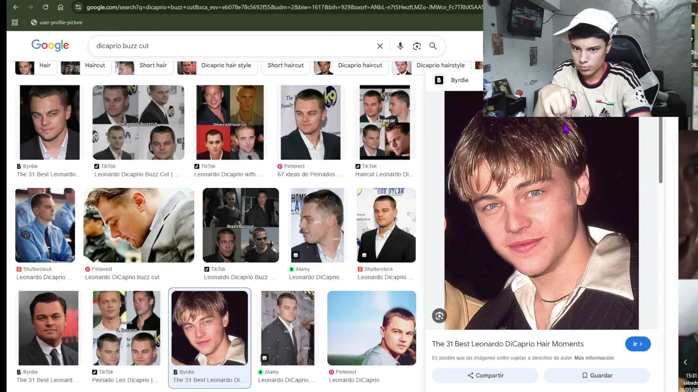Submit search with the magnifier icon
The image size is (698, 392).
[433, 46]
